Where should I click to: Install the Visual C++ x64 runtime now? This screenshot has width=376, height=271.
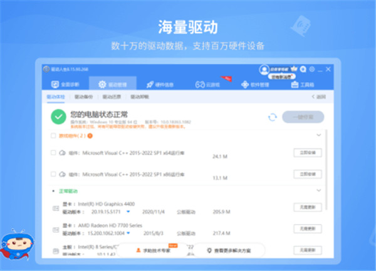coord(308,153)
